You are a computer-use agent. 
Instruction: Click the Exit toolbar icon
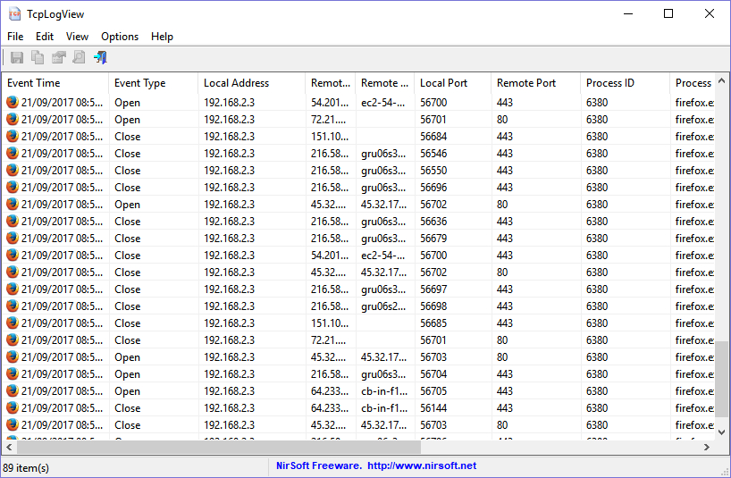click(100, 58)
